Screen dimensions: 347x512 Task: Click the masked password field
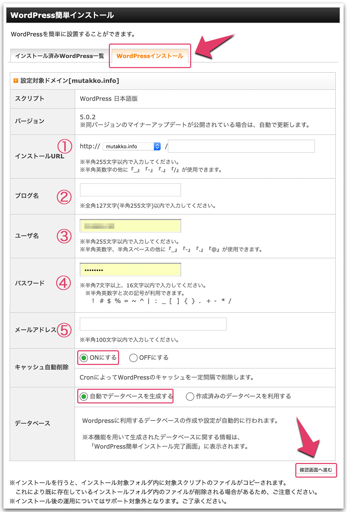[130, 269]
